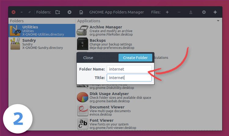Add files with the plus icon
Viewport: 229px width, 136px height.
pyautogui.click(x=167, y=12)
